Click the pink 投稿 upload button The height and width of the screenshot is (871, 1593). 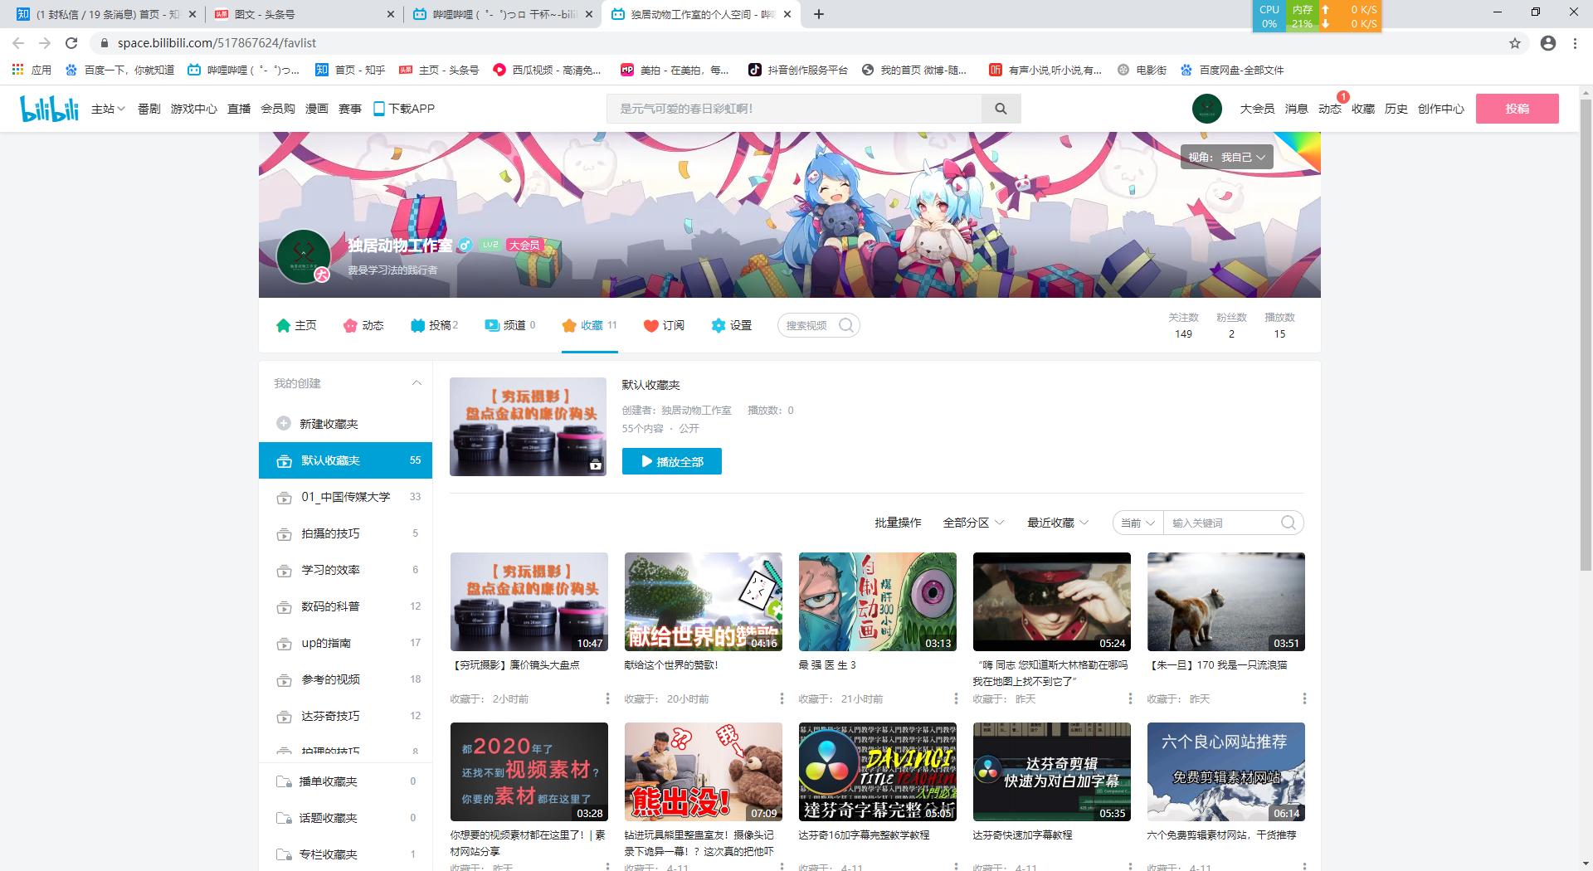(x=1517, y=108)
